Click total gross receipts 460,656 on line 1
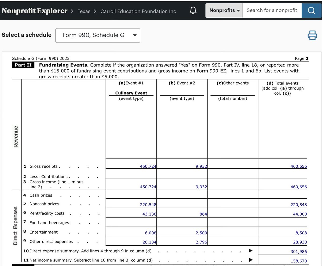The height and width of the screenshot is (266, 322). click(299, 167)
